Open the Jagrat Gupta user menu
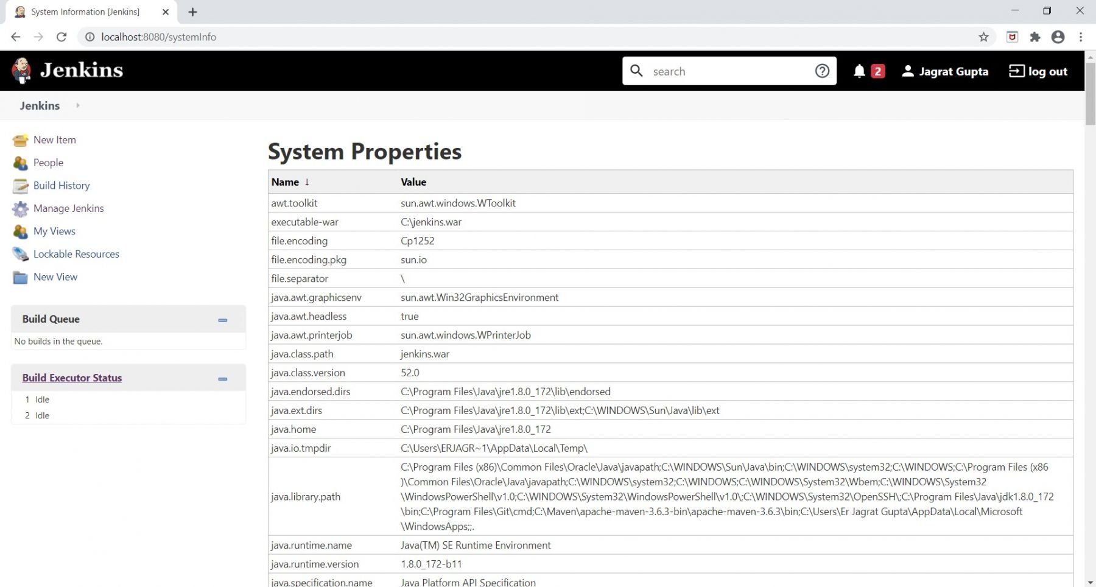1096x587 pixels. coord(944,71)
